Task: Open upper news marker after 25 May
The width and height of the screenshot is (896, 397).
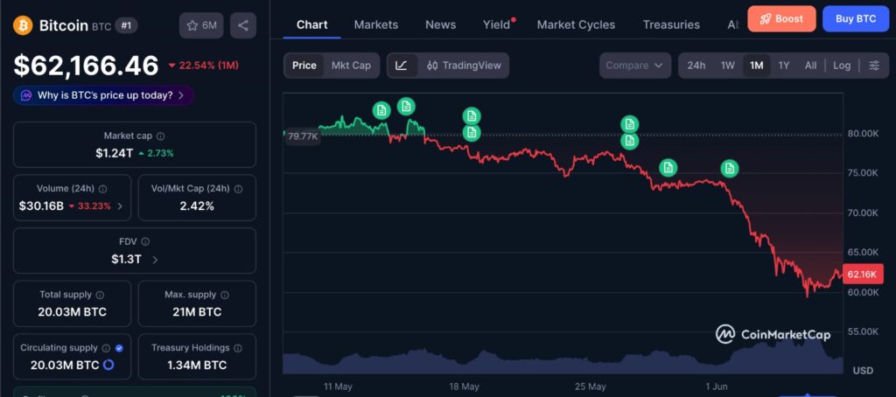Action: (x=629, y=124)
